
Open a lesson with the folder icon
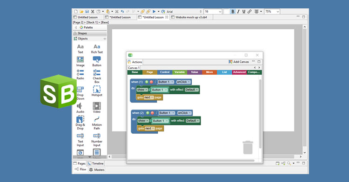click(x=81, y=12)
